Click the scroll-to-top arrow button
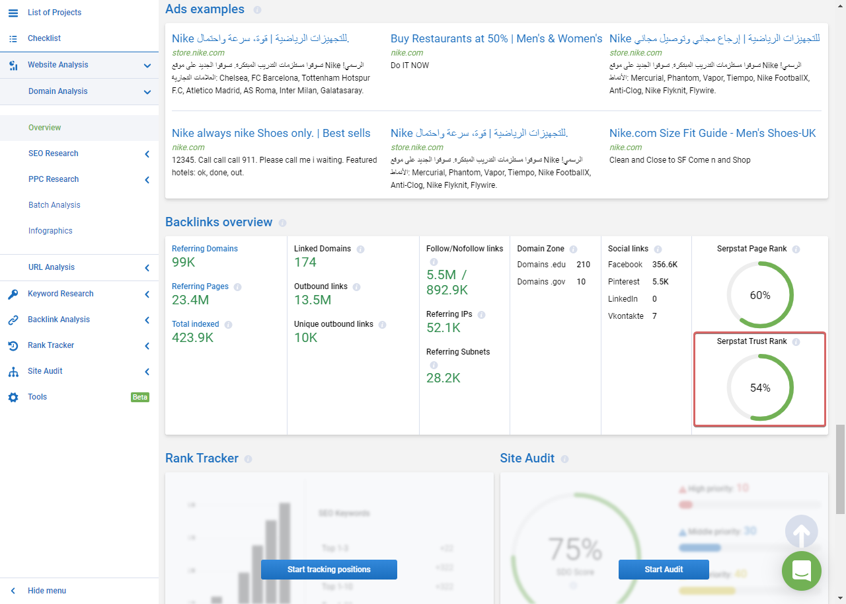The height and width of the screenshot is (604, 846). point(802,531)
